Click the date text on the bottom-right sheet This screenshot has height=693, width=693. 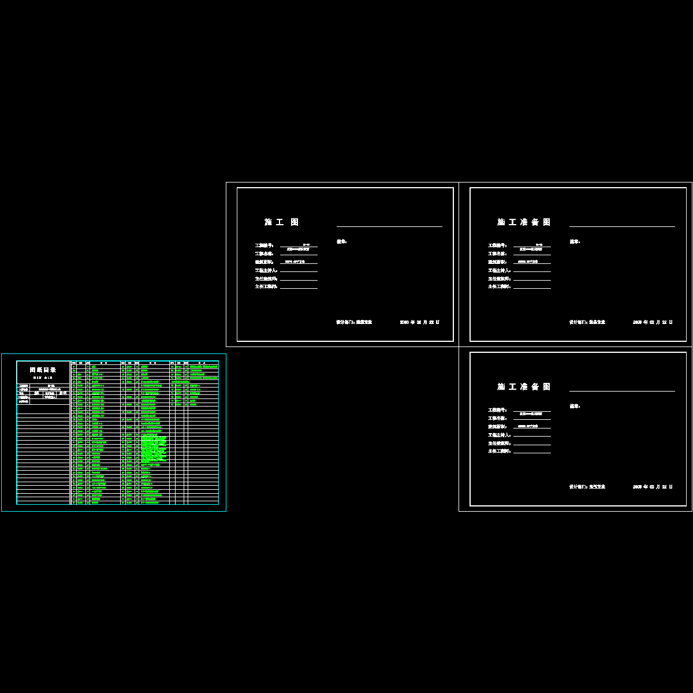pos(653,487)
